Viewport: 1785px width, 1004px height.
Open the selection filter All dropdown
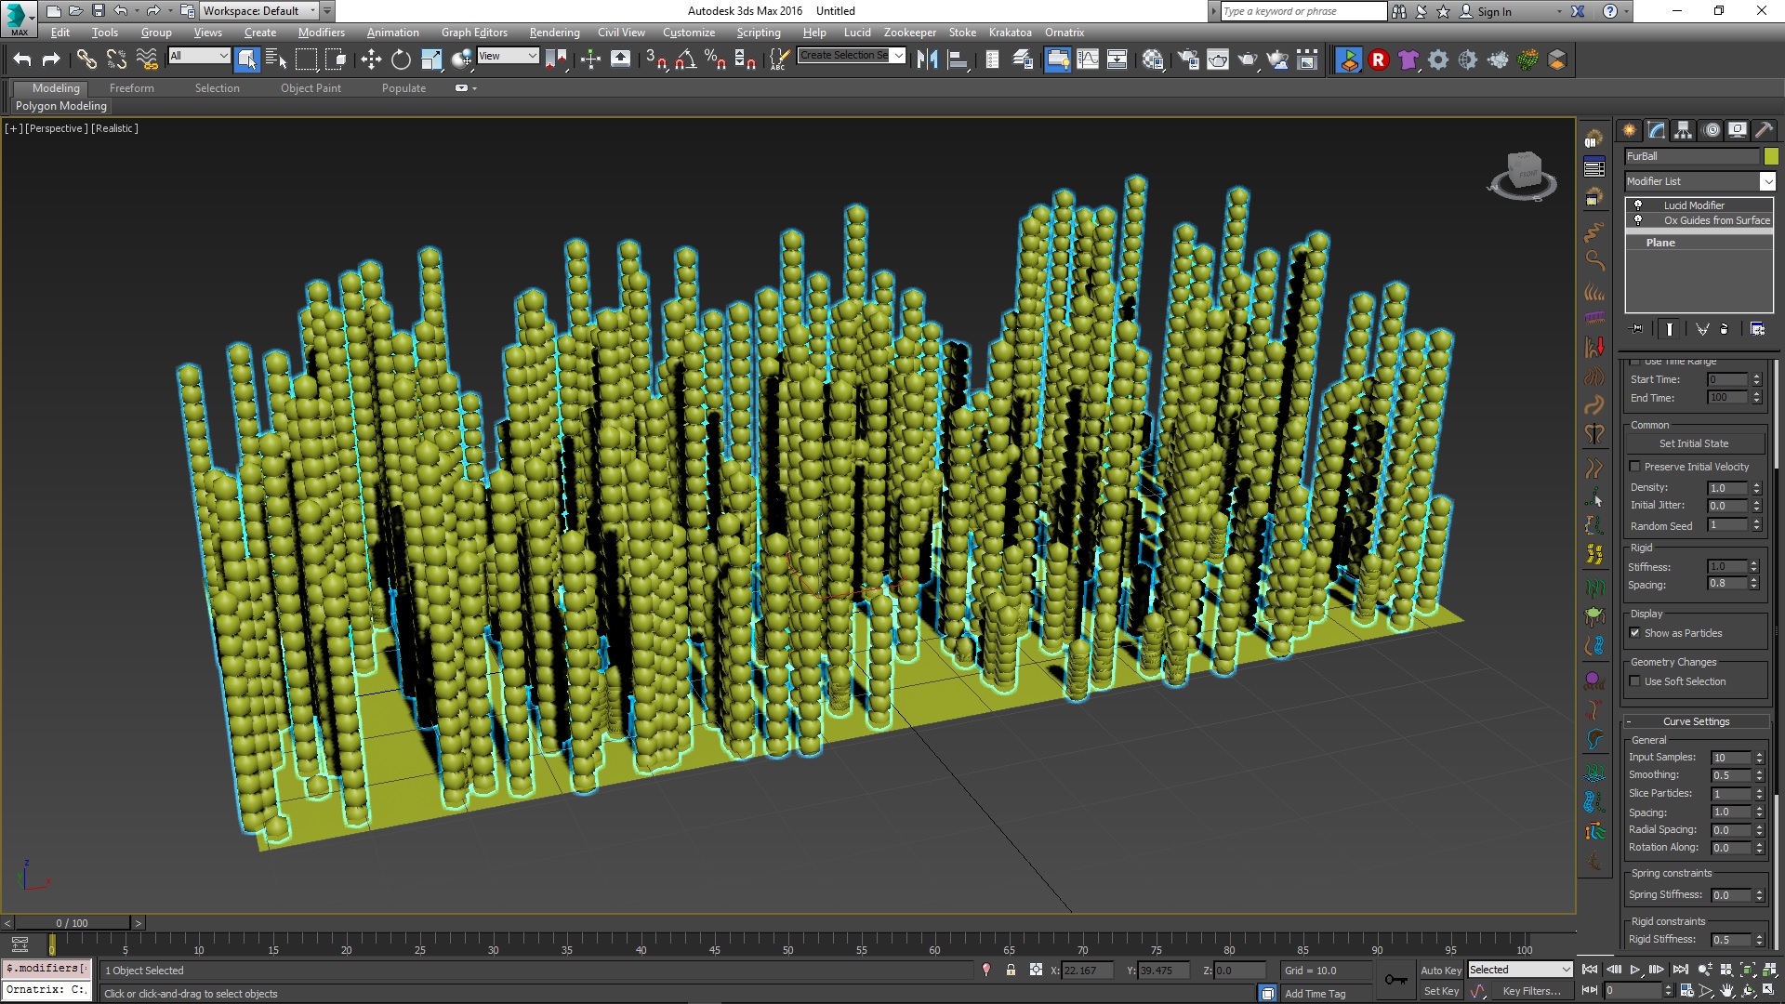coord(199,56)
